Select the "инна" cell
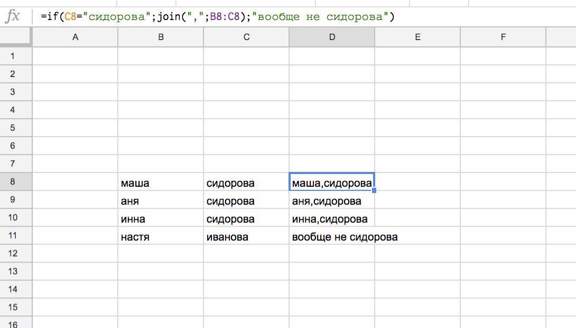576x328 pixels. [161, 219]
